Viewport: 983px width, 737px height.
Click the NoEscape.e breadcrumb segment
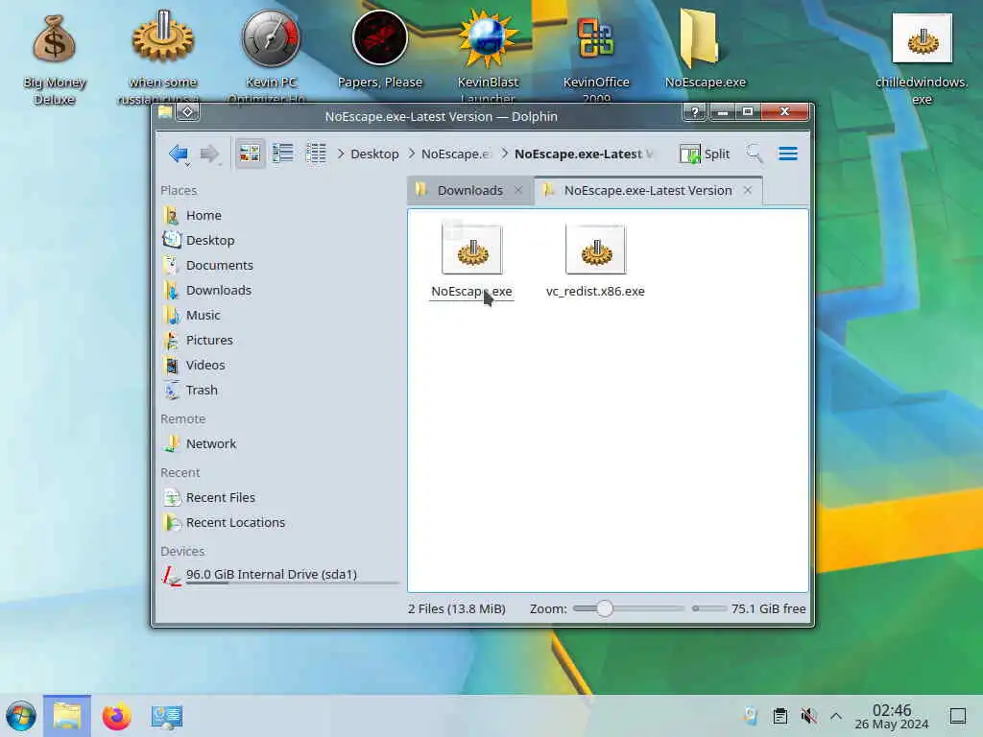(456, 155)
